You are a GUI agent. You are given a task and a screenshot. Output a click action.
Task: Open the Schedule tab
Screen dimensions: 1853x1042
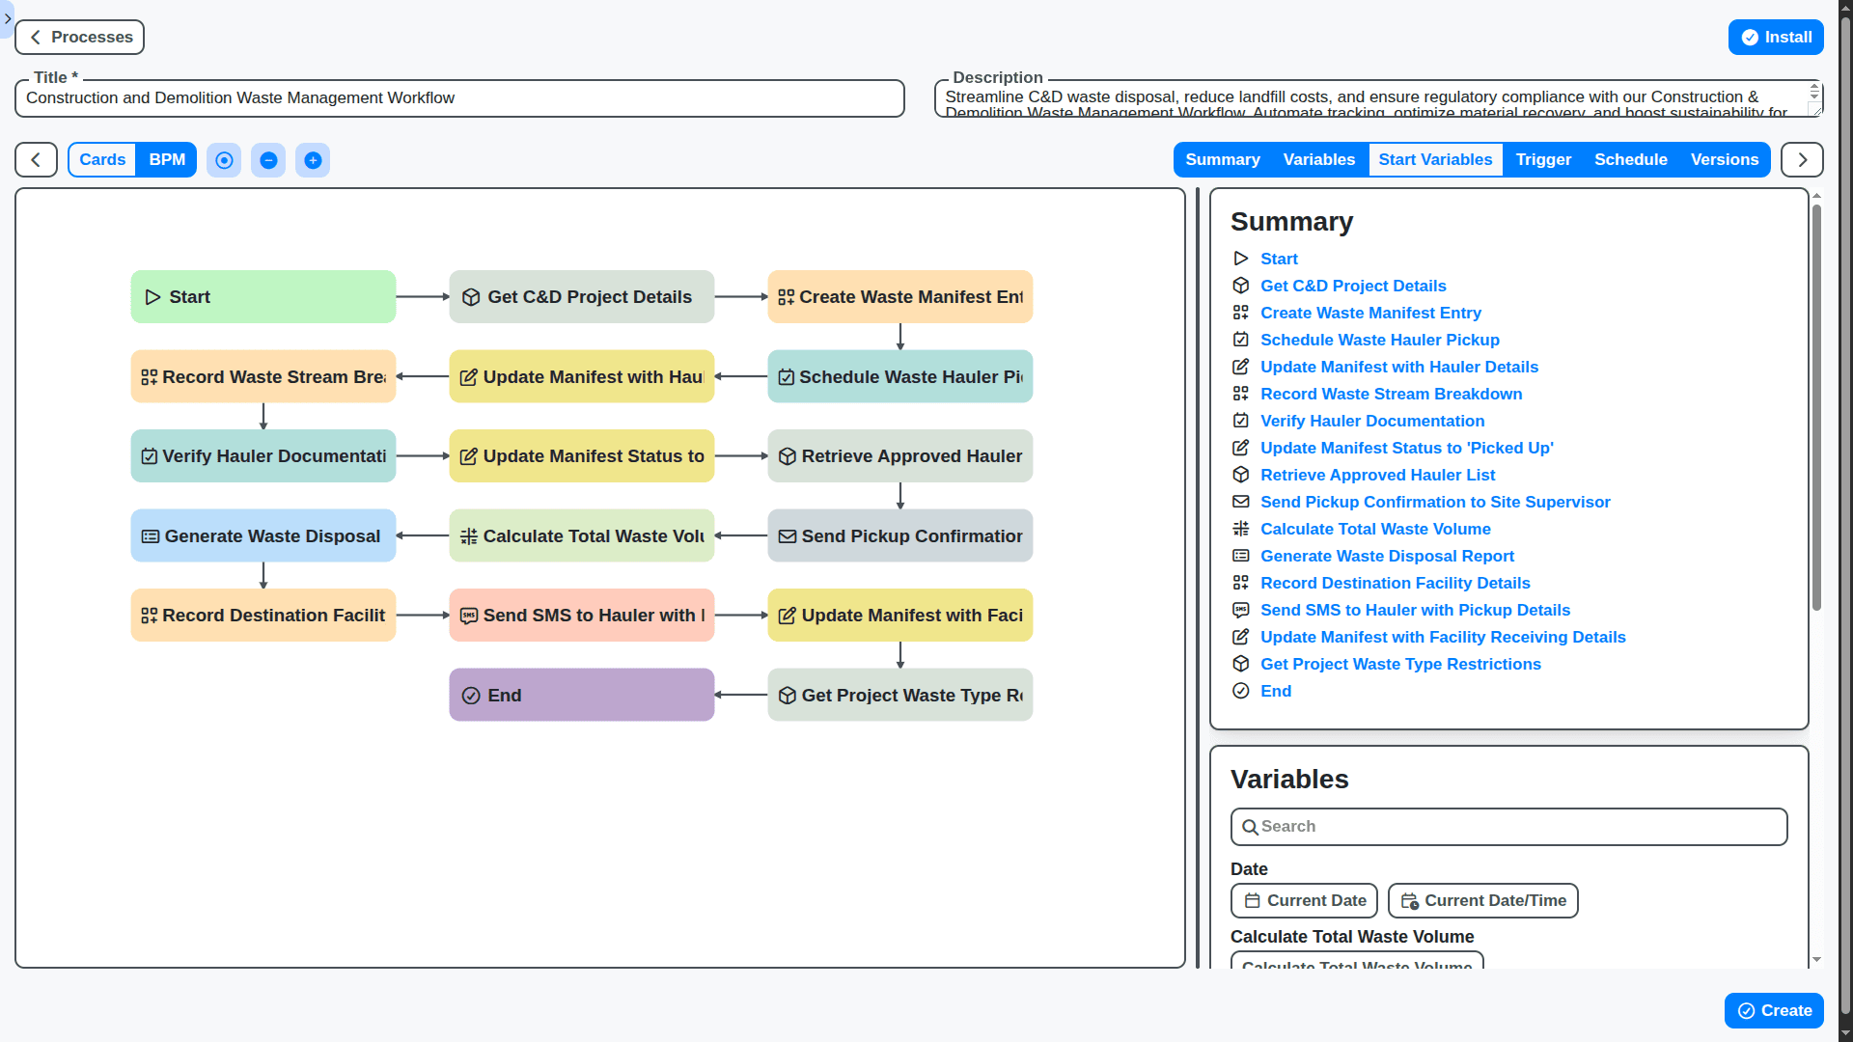pyautogui.click(x=1631, y=159)
